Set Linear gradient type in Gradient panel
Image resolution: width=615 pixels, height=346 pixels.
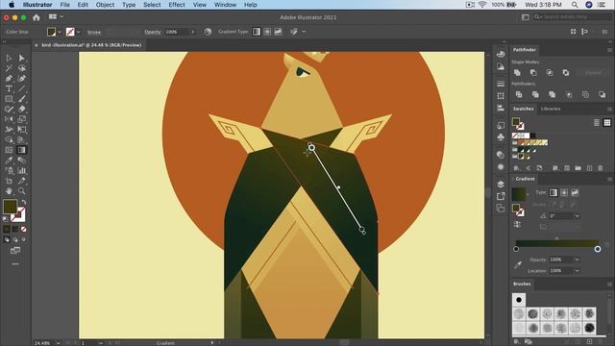pos(553,192)
